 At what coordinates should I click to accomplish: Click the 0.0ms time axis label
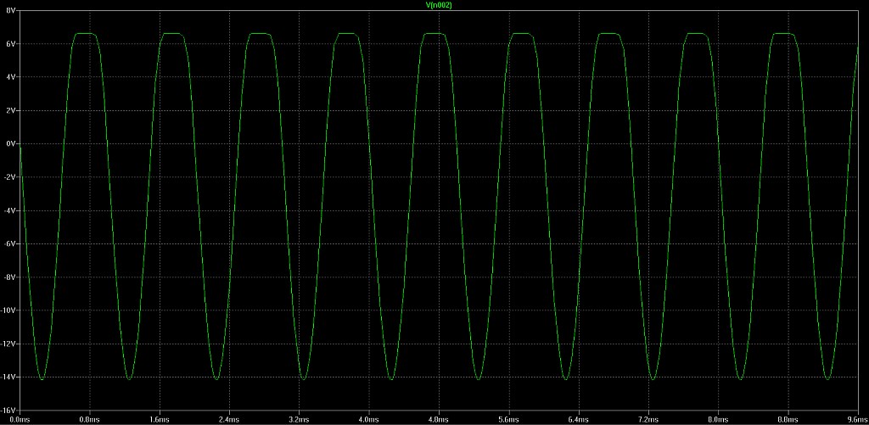pos(20,420)
